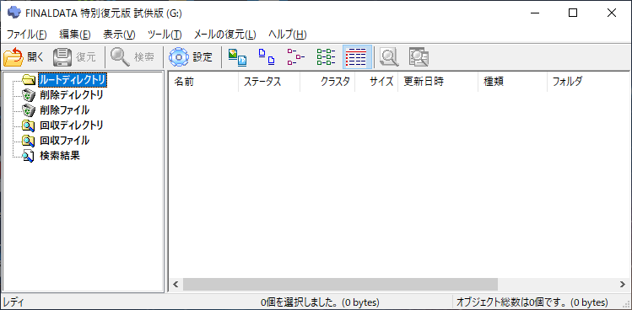Select 回収ファイル in the tree

pyautogui.click(x=64, y=141)
